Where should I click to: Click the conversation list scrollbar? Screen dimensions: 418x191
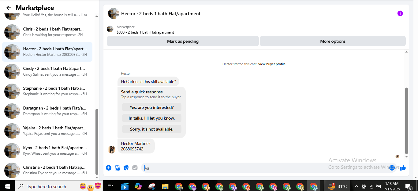point(97,142)
